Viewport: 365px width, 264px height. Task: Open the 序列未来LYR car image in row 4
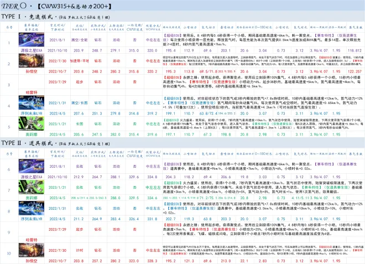pyautogui.click(x=28, y=103)
